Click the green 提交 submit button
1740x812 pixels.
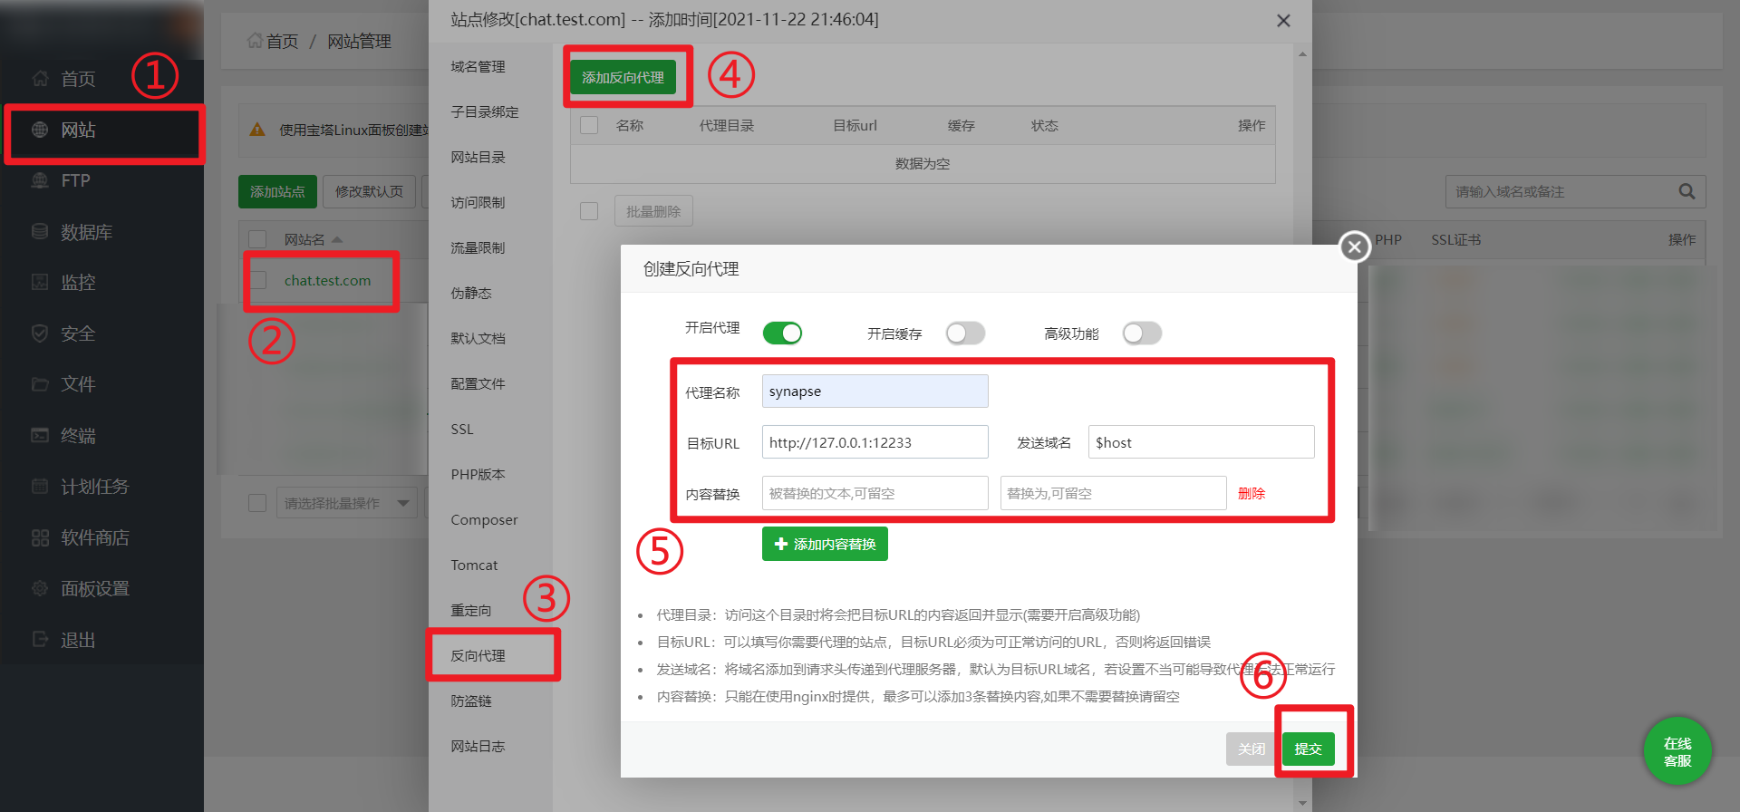click(1308, 749)
